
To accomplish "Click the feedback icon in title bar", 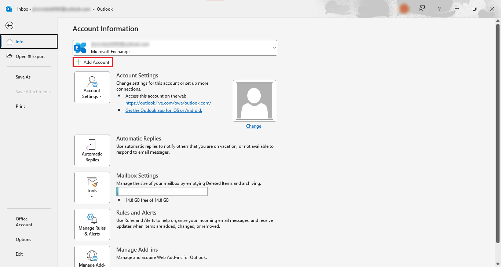I will click(422, 9).
